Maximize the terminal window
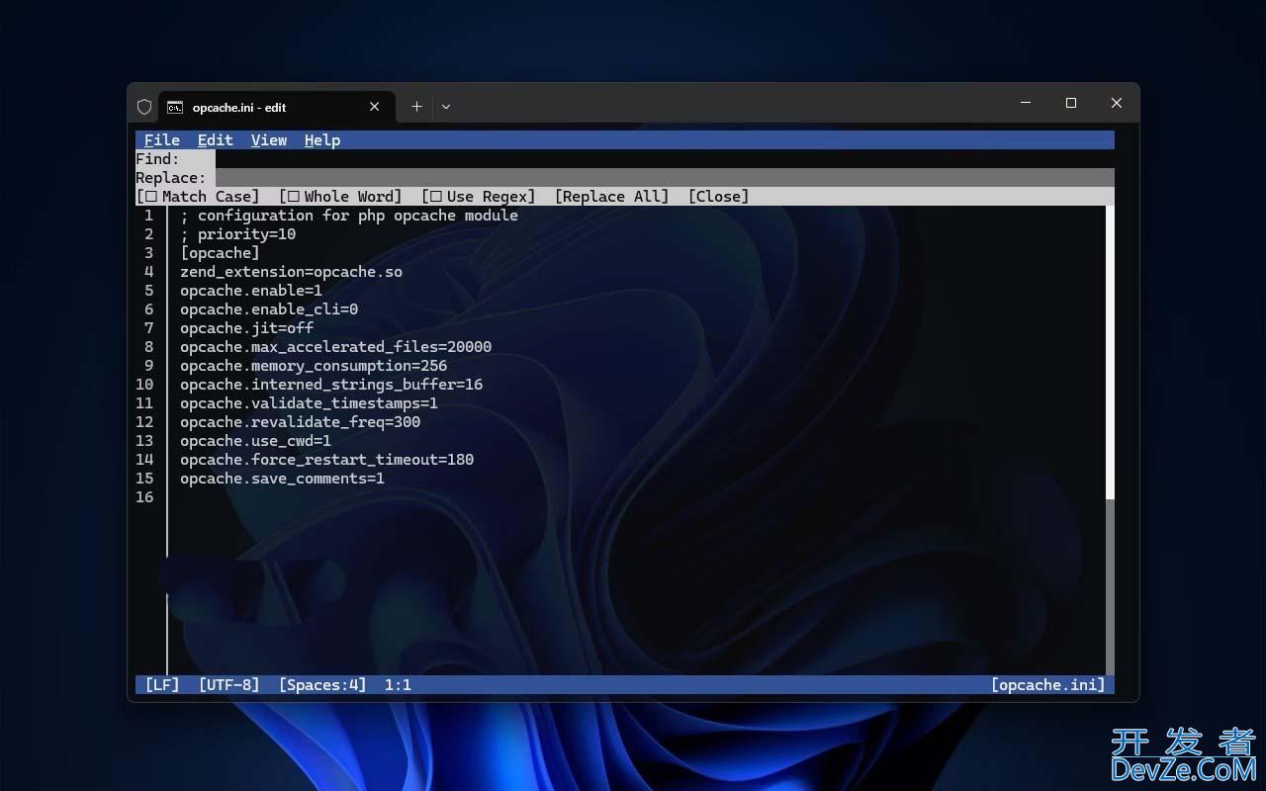This screenshot has width=1266, height=791. tap(1071, 103)
